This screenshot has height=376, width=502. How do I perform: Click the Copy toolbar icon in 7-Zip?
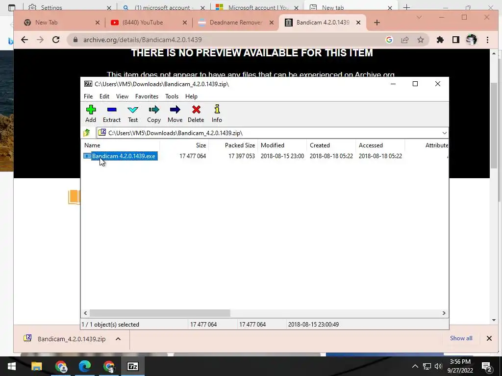tap(153, 114)
